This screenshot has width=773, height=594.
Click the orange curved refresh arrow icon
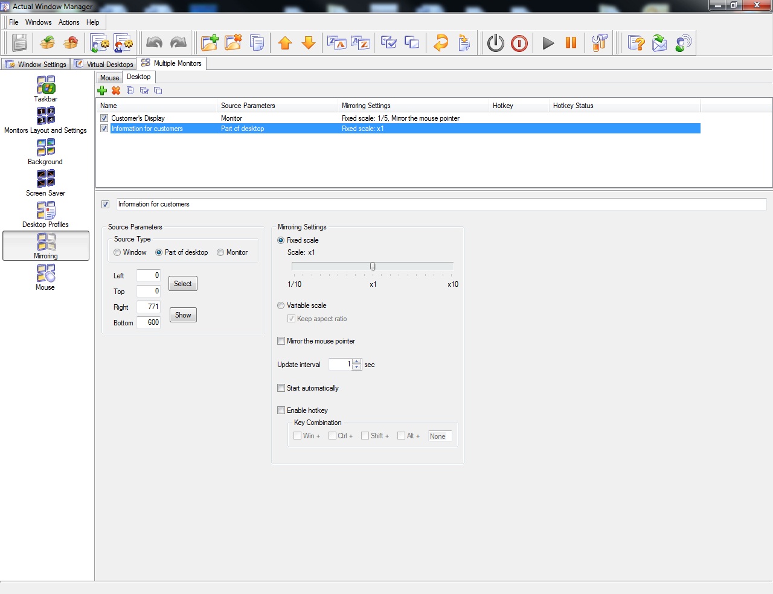[x=441, y=43]
